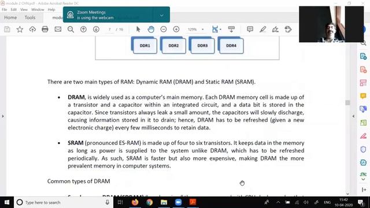Click the upload to cloud icon
This screenshot has width=370, height=208.
pos(32,29)
